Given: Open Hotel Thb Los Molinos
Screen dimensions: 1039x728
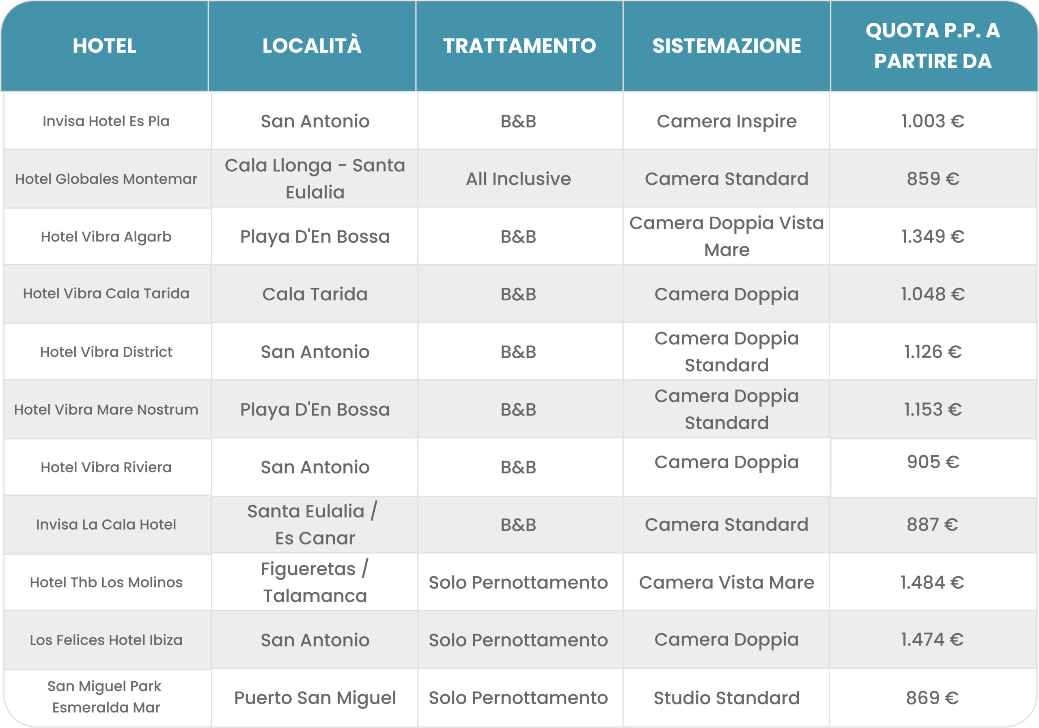Looking at the screenshot, I should [106, 582].
